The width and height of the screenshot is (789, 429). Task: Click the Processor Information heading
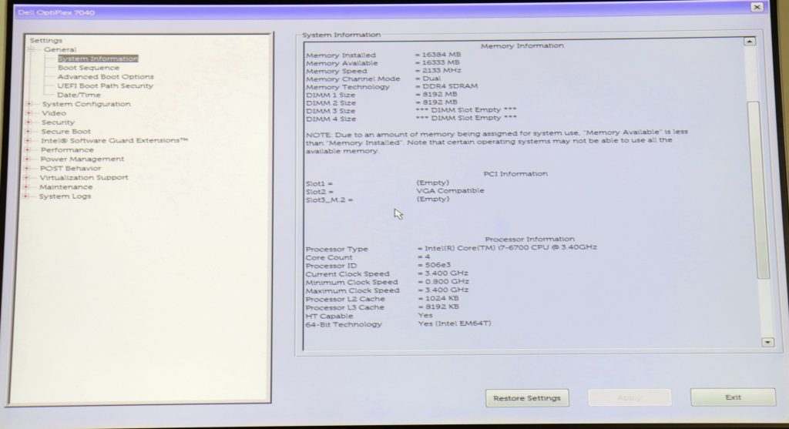click(529, 240)
